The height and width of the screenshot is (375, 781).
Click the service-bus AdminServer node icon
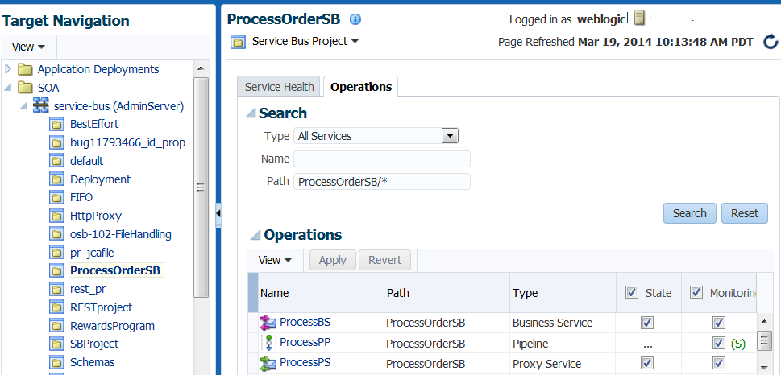(41, 106)
